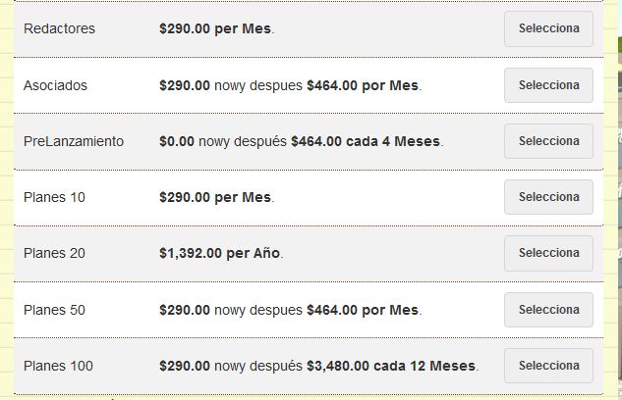The image size is (622, 400).
Task: Click the PreLanzamiento plan name
Action: point(74,141)
